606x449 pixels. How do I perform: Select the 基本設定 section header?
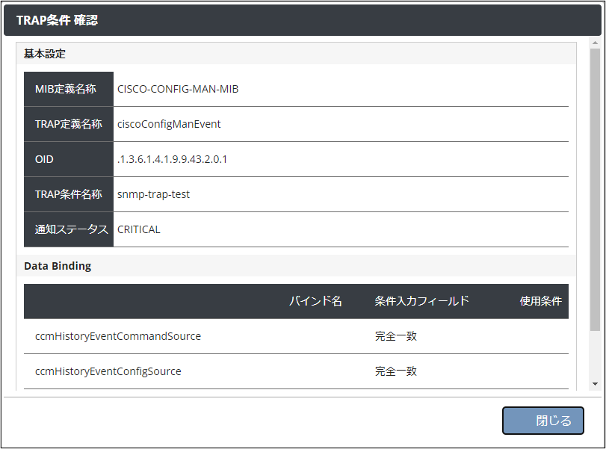coord(45,54)
